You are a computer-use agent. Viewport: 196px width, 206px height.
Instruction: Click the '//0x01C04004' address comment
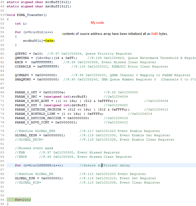tap(116, 97)
